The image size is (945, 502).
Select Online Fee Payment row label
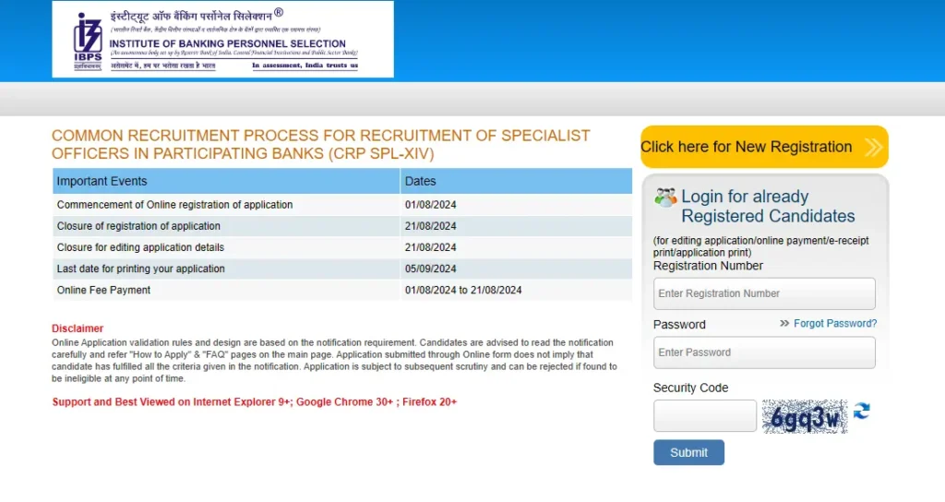click(103, 290)
